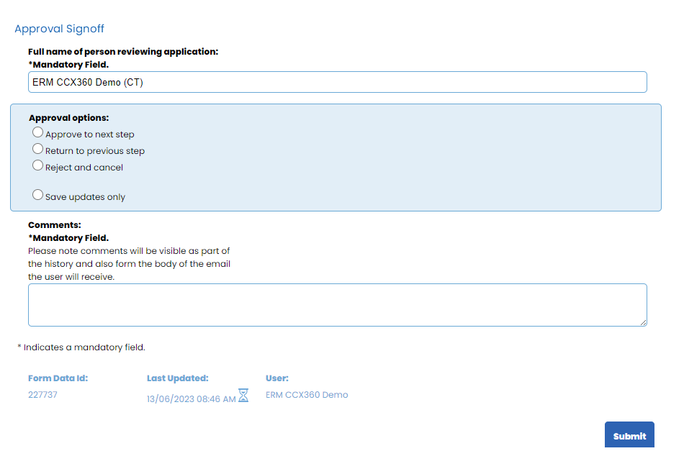The height and width of the screenshot is (451, 684).
Task: Click the Approval Signoff heading
Action: click(x=59, y=29)
